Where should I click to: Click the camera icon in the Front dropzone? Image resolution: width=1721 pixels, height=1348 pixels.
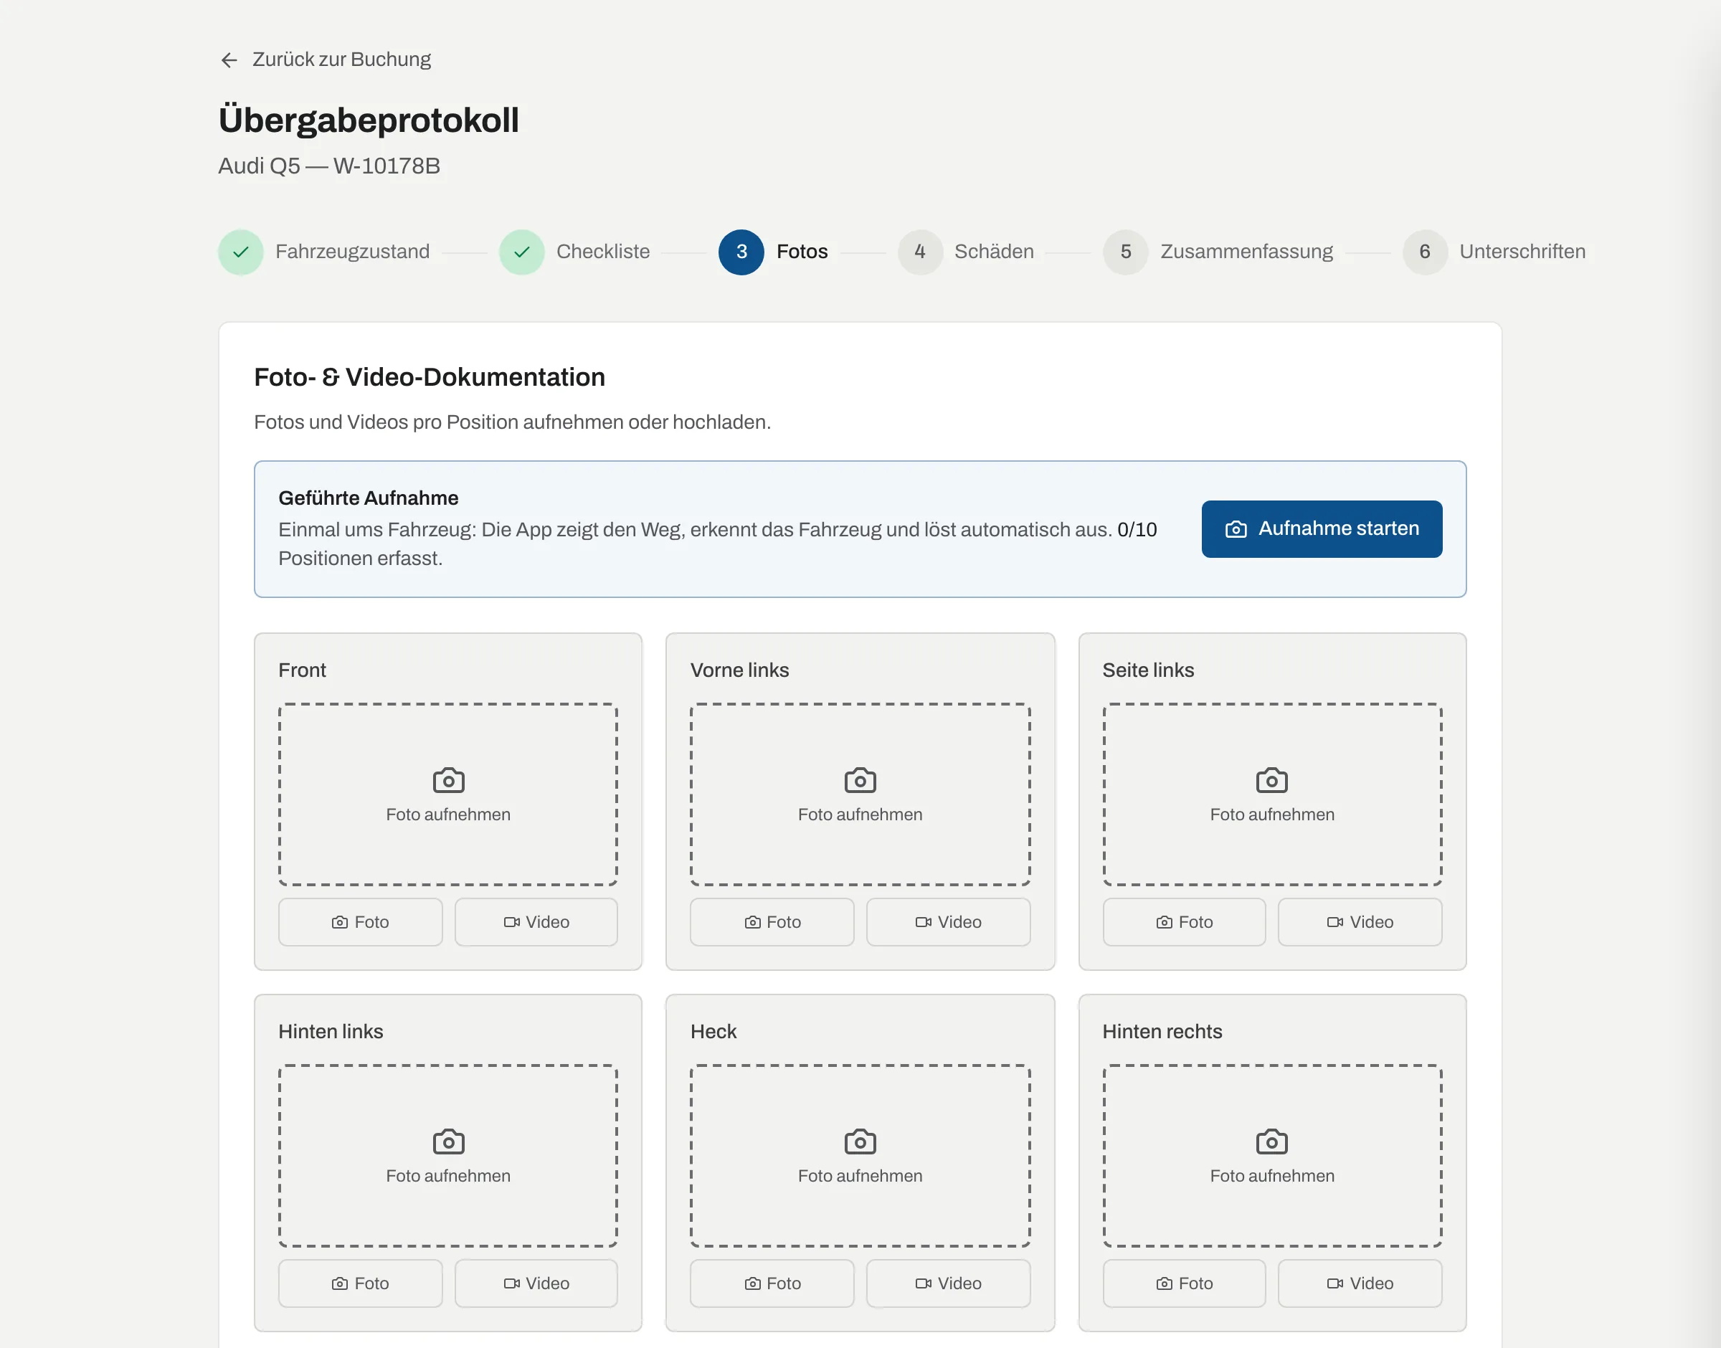tap(448, 781)
